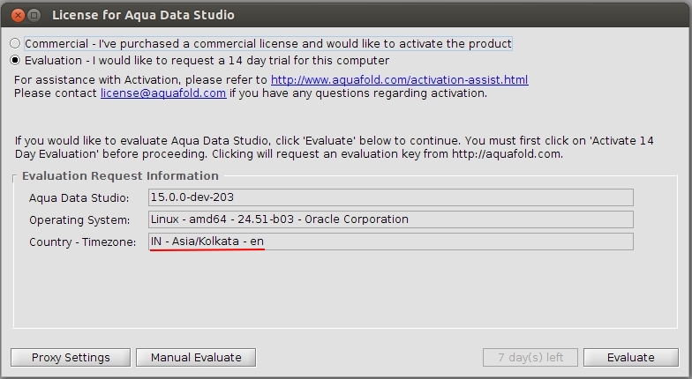Viewport: 692px width, 379px height.
Task: Choose the Evaluation 14 day trial option
Action: [x=15, y=61]
